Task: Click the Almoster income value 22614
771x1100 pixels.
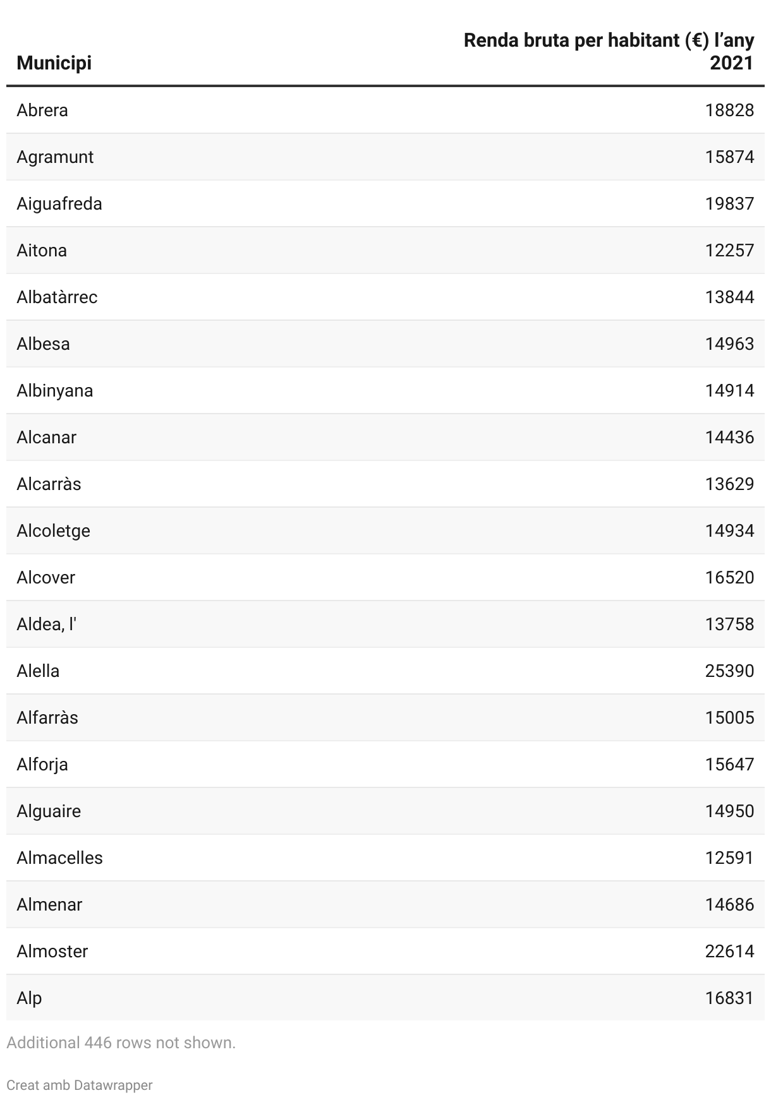Action: 729,951
